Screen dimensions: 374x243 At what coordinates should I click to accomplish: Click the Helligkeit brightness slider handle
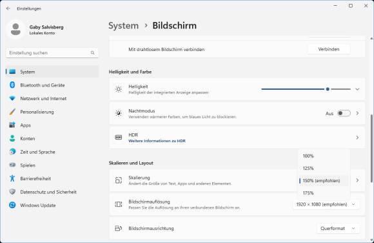click(328, 89)
